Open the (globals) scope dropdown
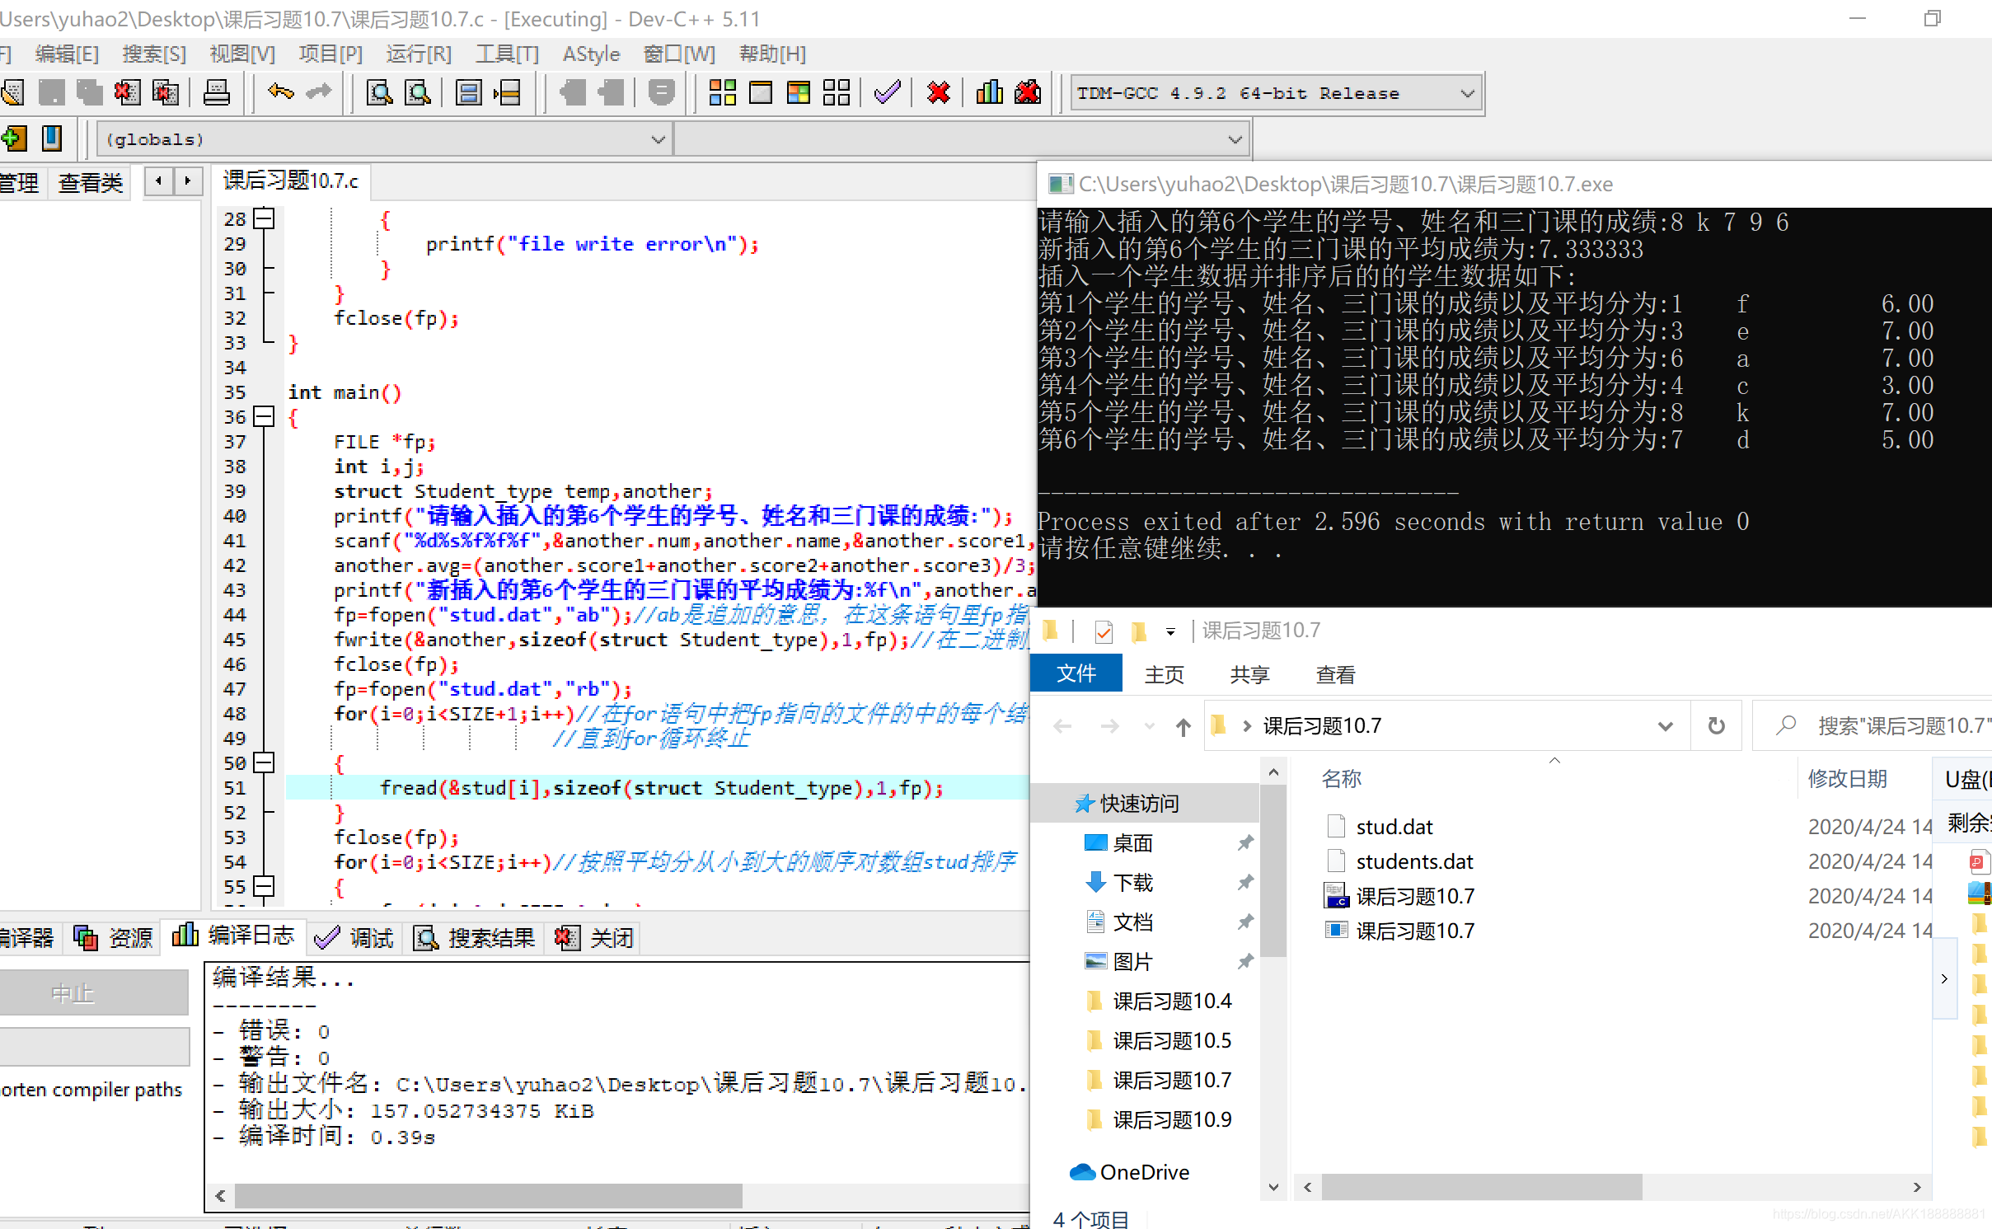This screenshot has width=1992, height=1229. click(382, 139)
